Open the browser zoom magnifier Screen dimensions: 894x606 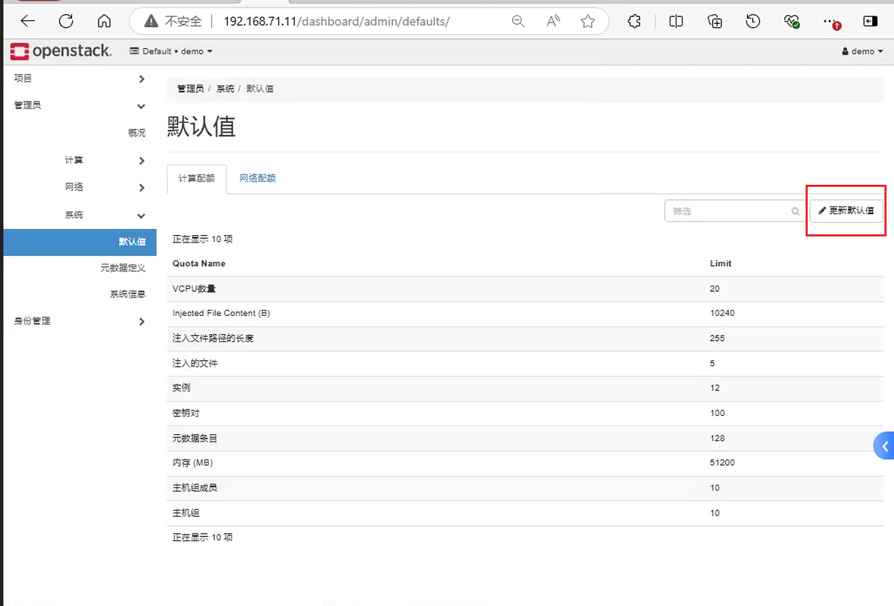click(x=518, y=21)
